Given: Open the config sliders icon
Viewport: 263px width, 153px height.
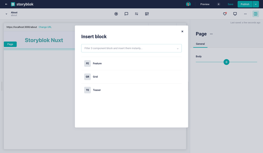Looking at the screenshot, I should coord(137,14).
